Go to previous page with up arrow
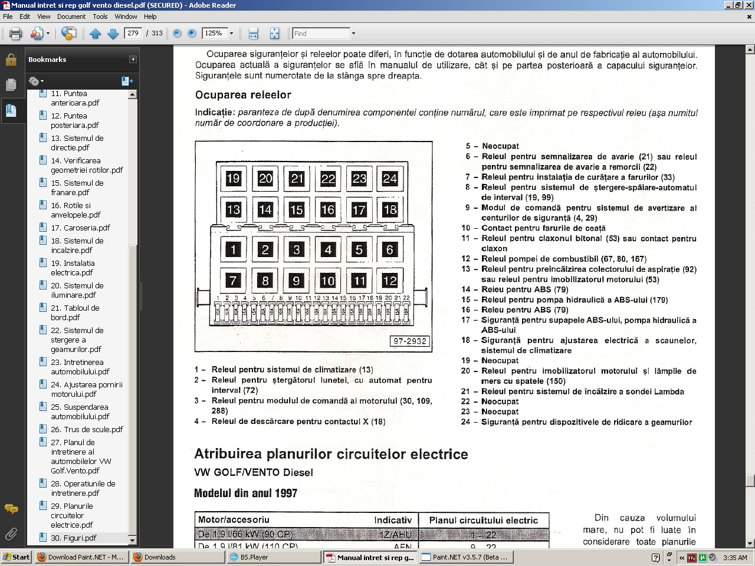The width and height of the screenshot is (755, 566). pos(95,34)
